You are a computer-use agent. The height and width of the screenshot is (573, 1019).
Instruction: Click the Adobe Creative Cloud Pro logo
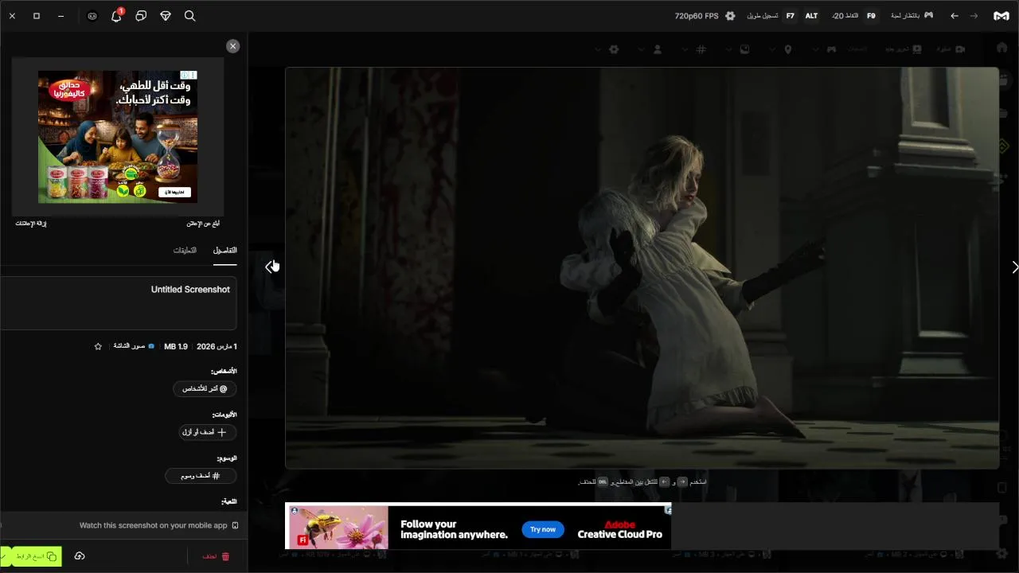(620, 529)
